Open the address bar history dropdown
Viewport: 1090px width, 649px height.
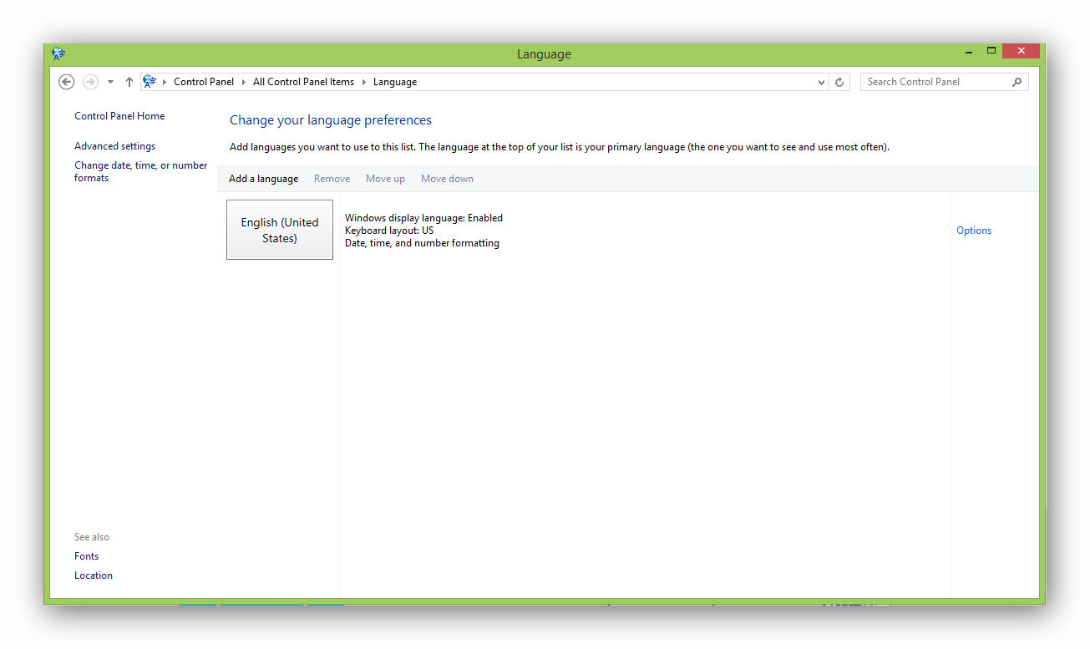[x=822, y=82]
